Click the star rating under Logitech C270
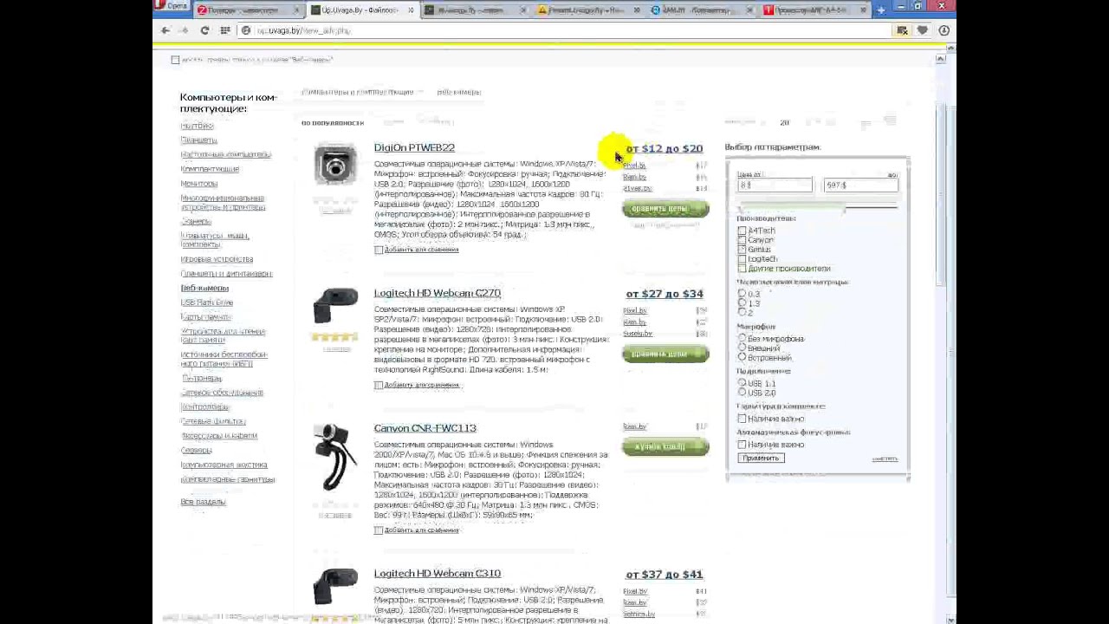This screenshot has width=1109, height=624. pyautogui.click(x=335, y=337)
